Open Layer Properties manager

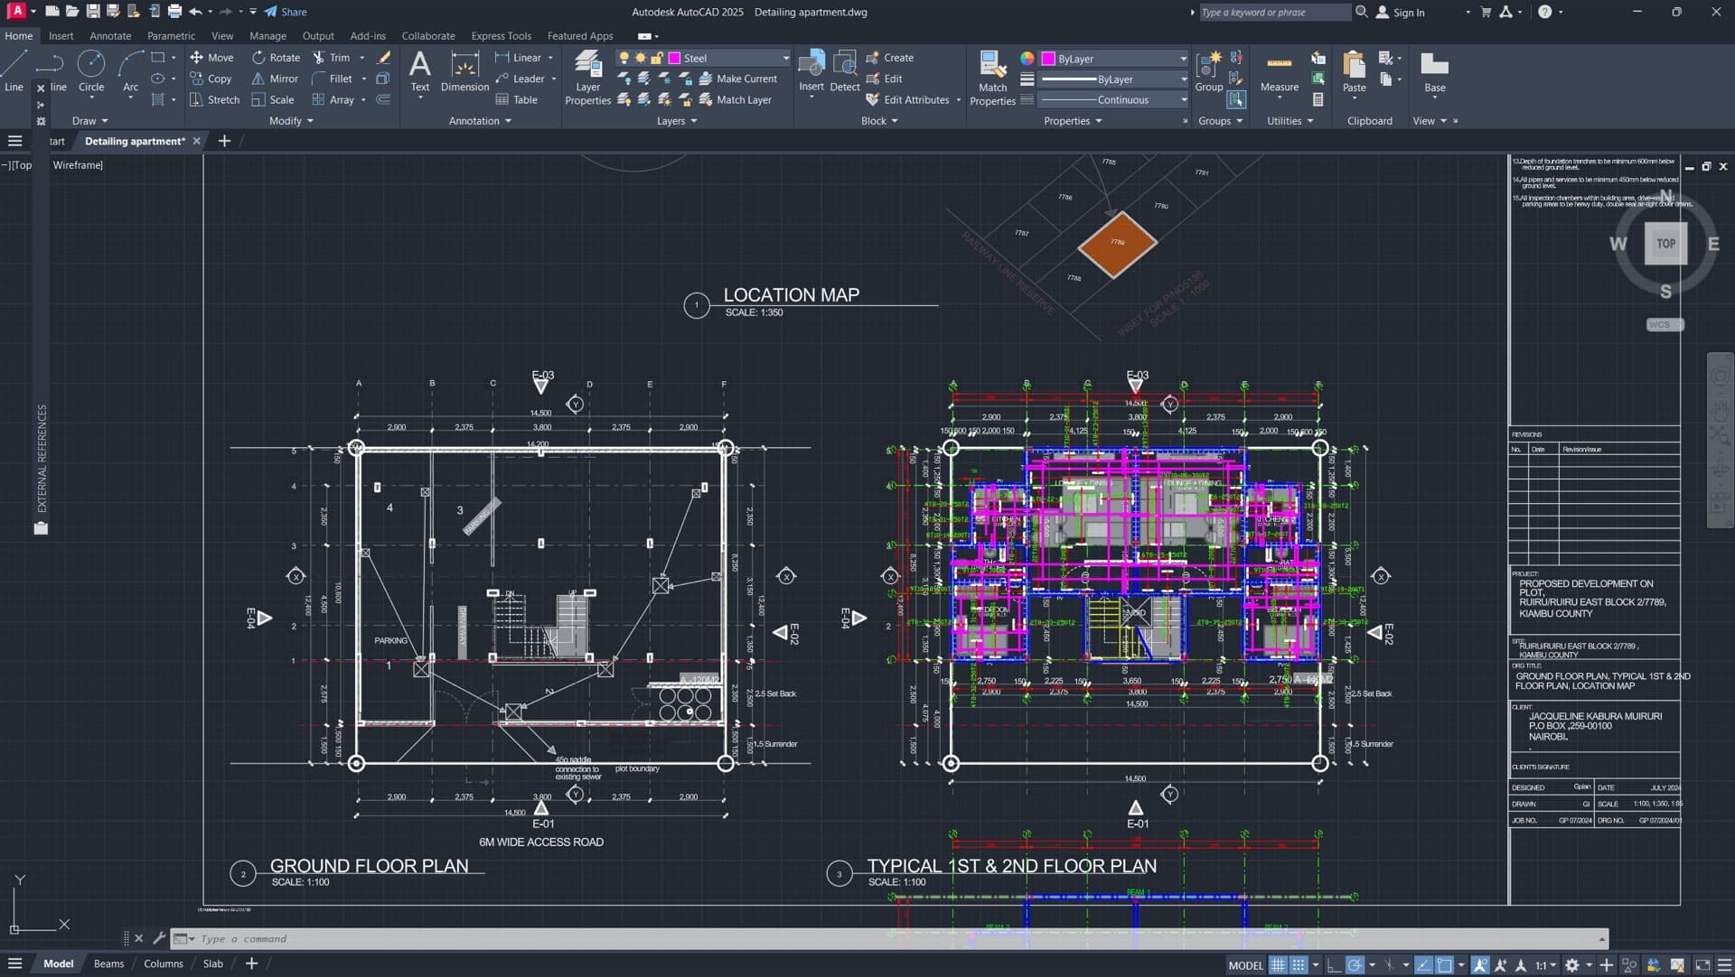pos(588,78)
